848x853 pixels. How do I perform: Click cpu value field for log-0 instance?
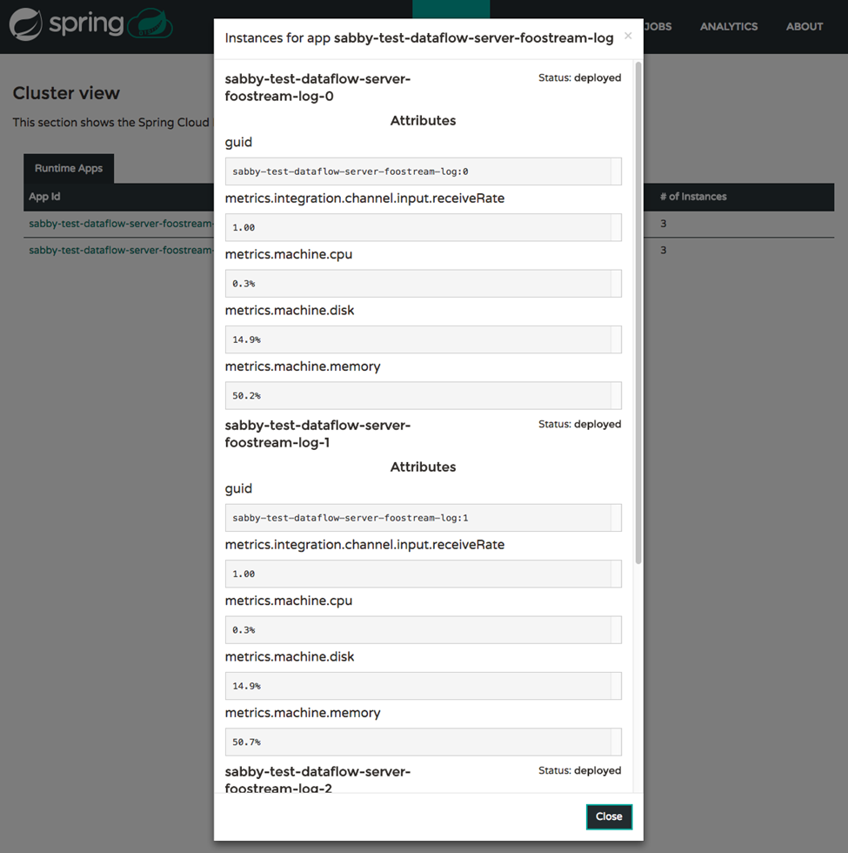coord(423,284)
